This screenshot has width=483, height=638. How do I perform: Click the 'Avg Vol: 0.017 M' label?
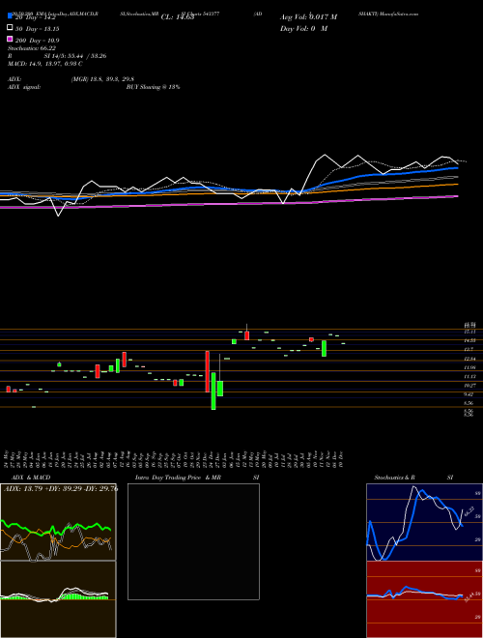click(308, 17)
